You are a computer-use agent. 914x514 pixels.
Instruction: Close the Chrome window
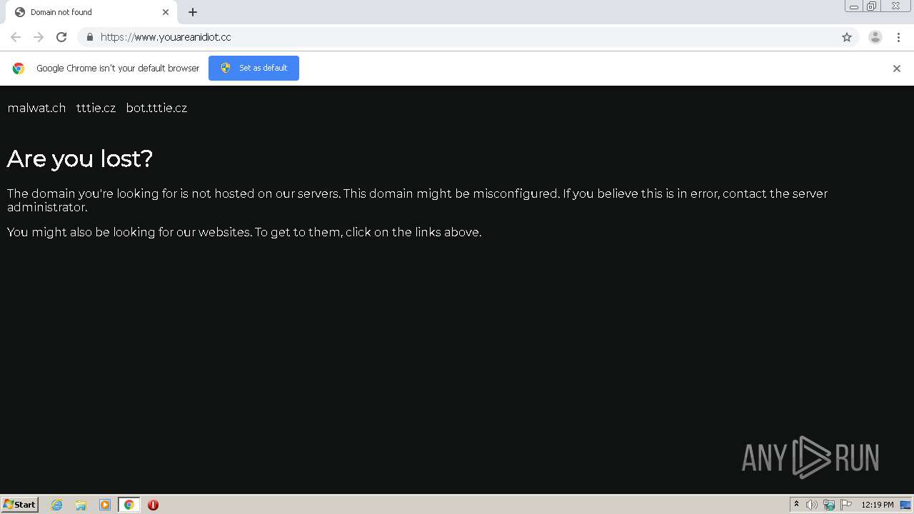pos(895,6)
